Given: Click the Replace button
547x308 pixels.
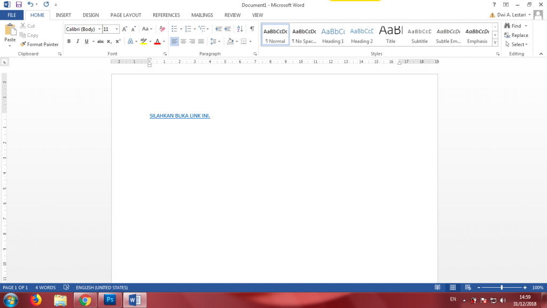Looking at the screenshot, I should (x=515, y=35).
